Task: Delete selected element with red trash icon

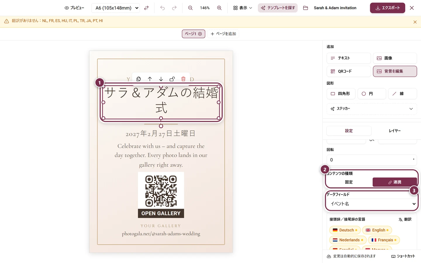Action: [183, 79]
